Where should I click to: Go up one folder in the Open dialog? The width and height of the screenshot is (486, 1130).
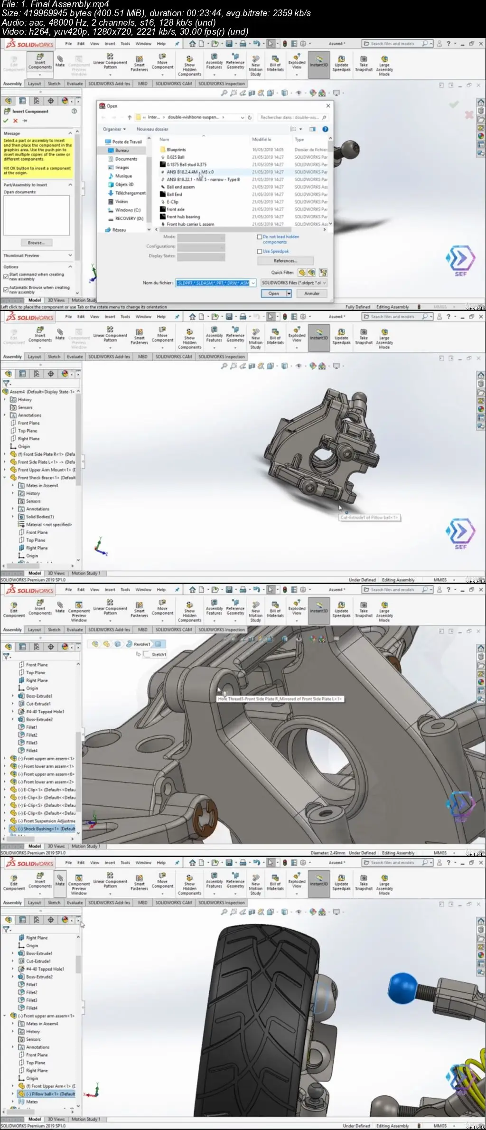pyautogui.click(x=130, y=117)
